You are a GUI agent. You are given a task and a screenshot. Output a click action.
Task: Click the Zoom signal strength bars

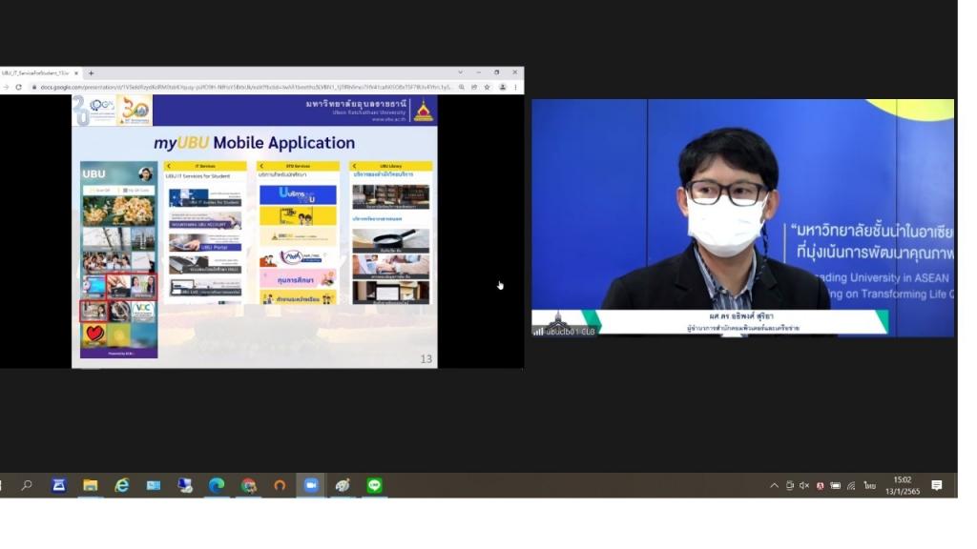click(538, 331)
